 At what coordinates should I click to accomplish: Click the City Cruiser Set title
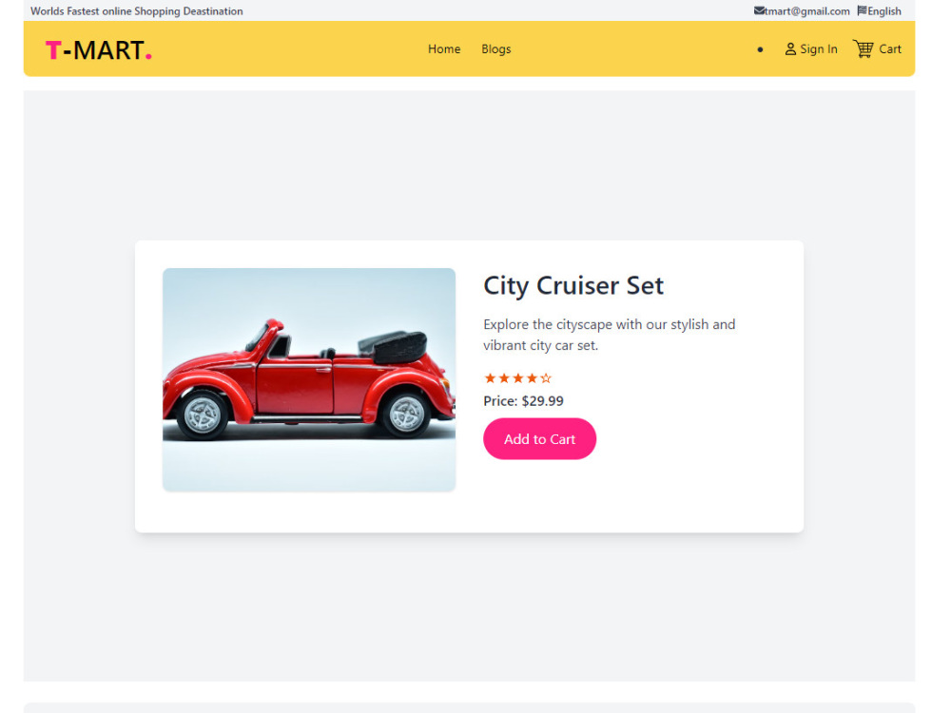coord(573,285)
